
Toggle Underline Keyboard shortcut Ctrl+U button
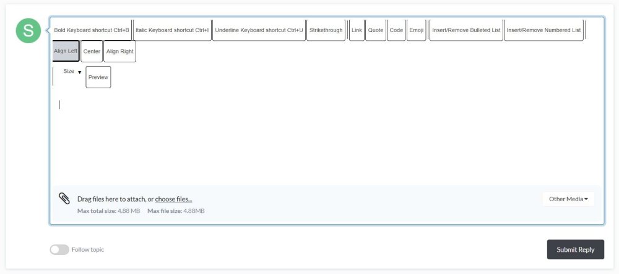click(259, 30)
